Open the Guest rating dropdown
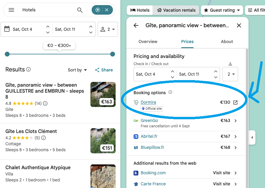Screen dimensions: 265x188 pyautogui.click(x=222, y=10)
